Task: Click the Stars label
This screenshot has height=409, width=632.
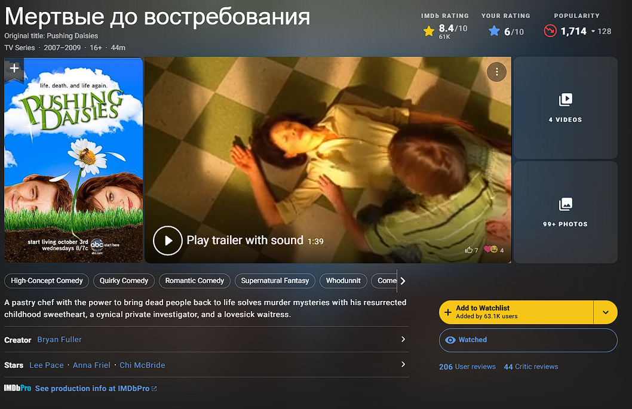Action: point(14,365)
